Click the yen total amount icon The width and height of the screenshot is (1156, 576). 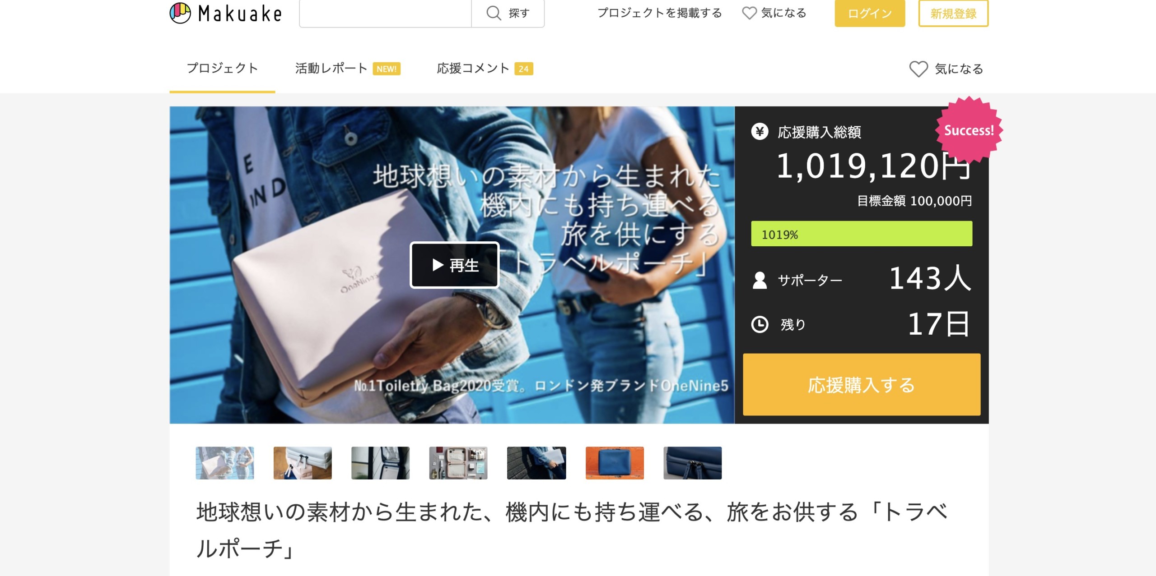pos(760,132)
